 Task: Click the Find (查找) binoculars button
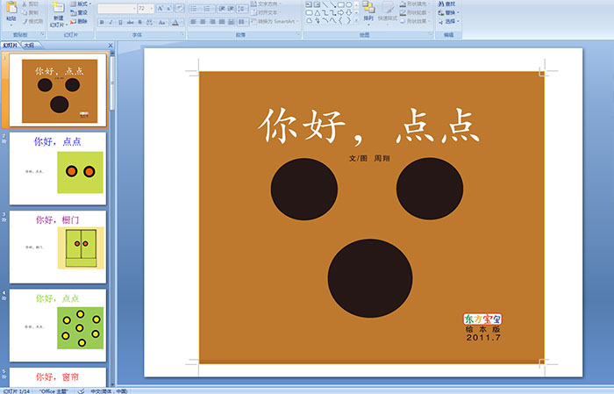coord(446,4)
